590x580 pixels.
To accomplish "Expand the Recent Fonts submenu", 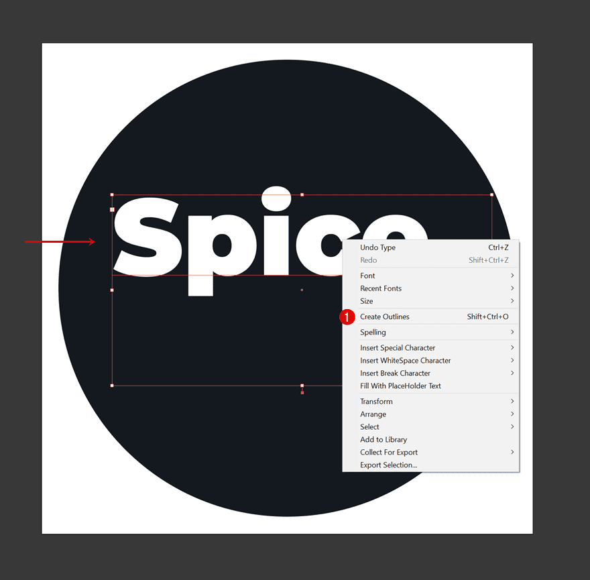I will (381, 288).
